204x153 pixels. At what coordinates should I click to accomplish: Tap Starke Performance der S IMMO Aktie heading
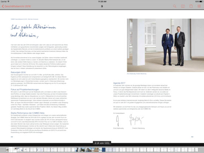click(28, 113)
